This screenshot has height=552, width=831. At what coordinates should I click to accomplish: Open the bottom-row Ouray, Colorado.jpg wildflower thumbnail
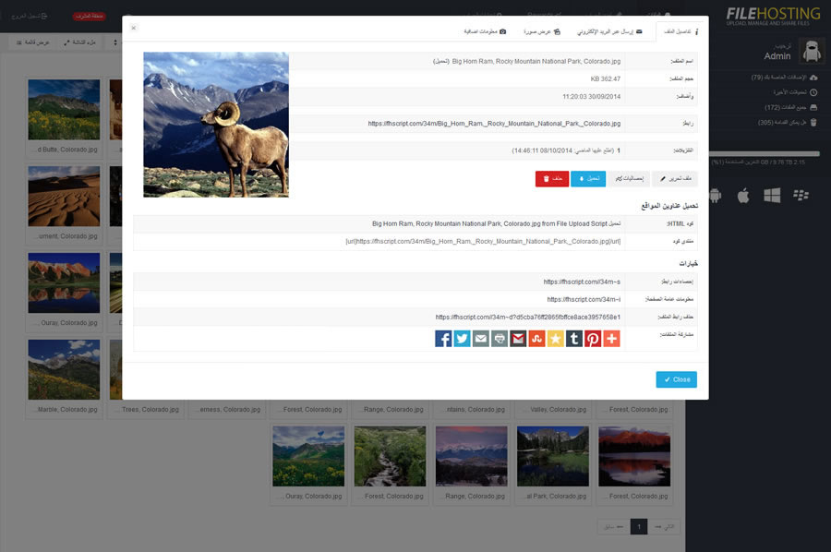click(308, 456)
